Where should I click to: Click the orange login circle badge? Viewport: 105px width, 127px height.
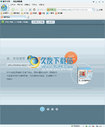(71, 58)
